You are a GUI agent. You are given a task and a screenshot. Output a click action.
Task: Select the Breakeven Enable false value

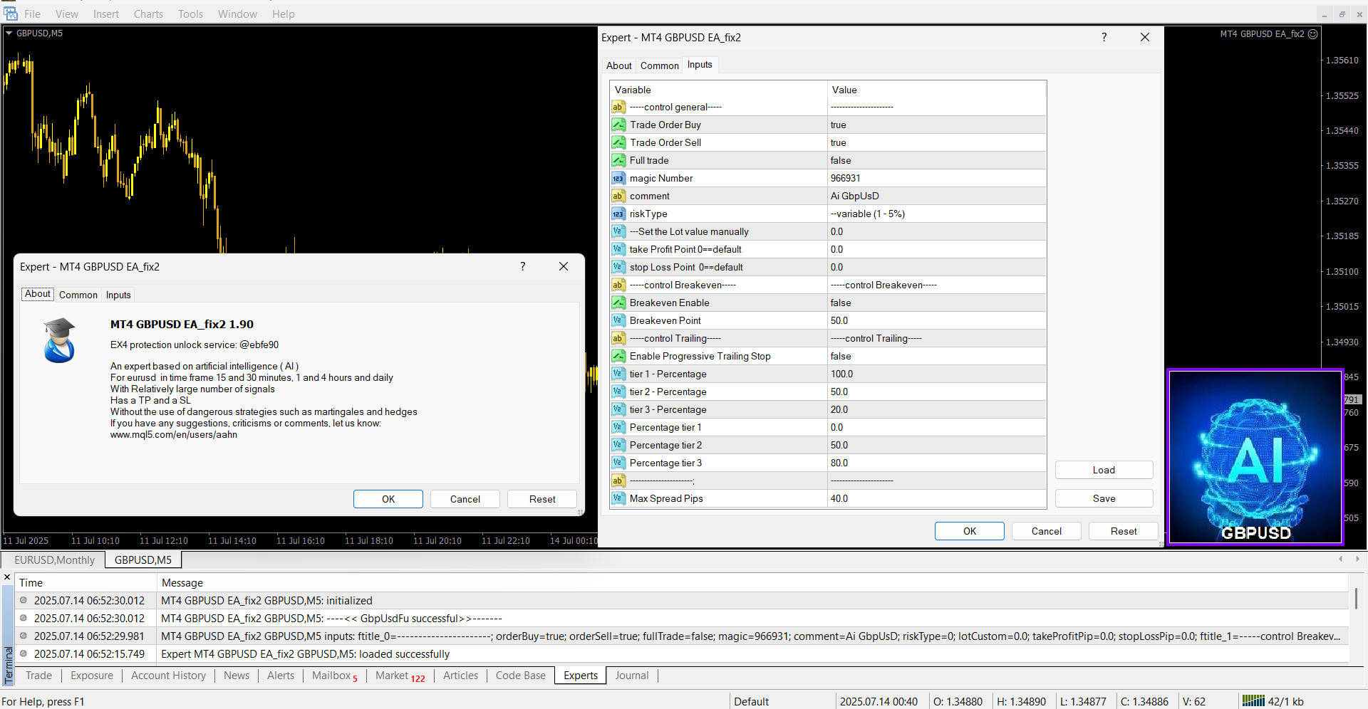(841, 303)
